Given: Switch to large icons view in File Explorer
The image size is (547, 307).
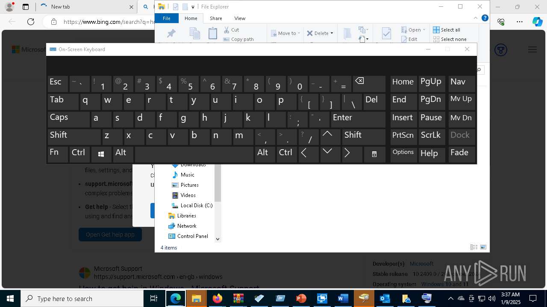Looking at the screenshot, I should [483, 247].
